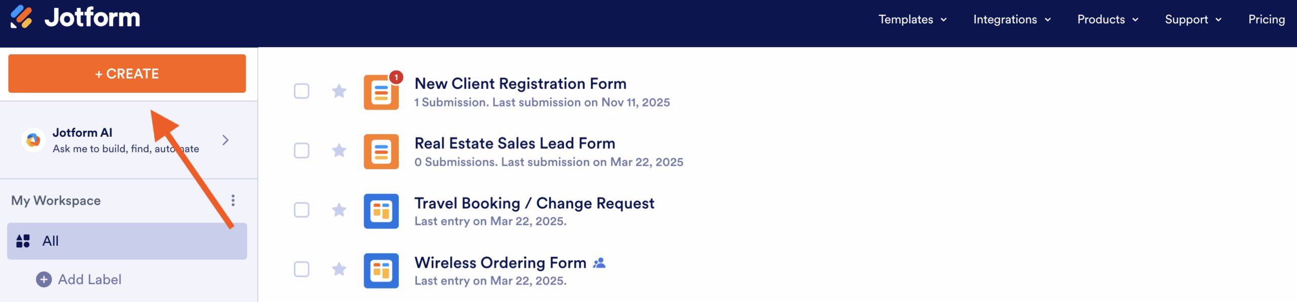Tick the Wireless Ordering Form checkbox
Screen dimensions: 1297x302
click(x=301, y=269)
